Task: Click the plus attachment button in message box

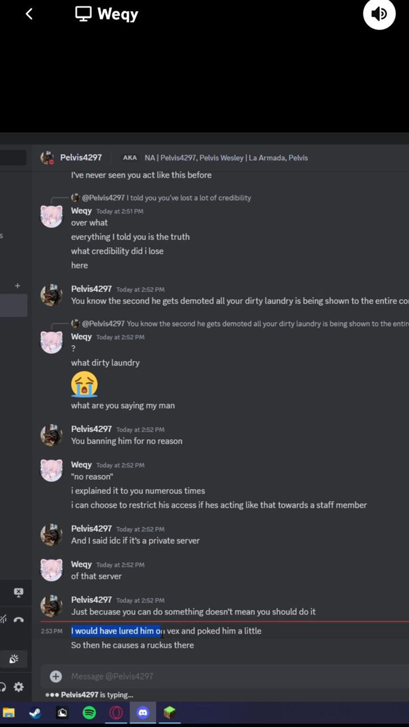Action: pos(56,676)
